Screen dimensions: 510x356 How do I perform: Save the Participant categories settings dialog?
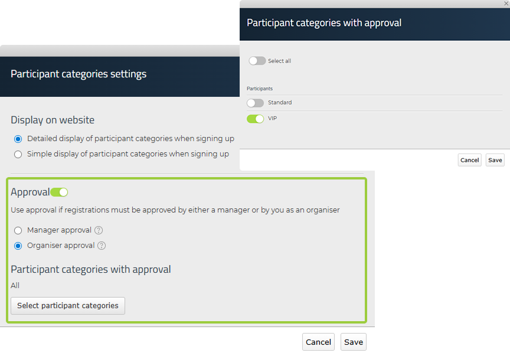(x=353, y=342)
